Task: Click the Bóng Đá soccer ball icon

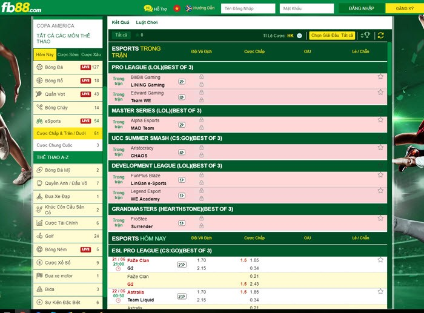Action: click(39, 67)
